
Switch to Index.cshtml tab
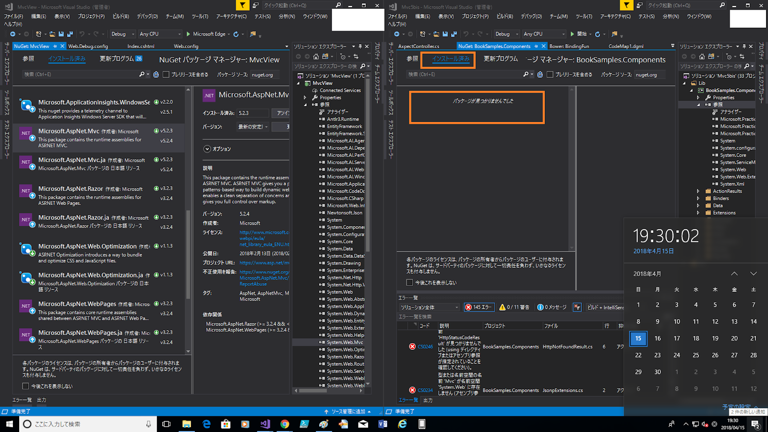click(x=141, y=47)
